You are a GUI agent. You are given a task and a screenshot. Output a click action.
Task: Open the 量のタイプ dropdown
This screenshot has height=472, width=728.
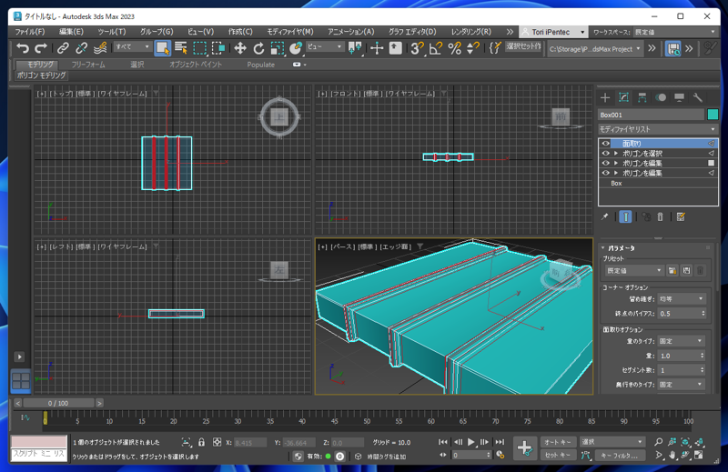coord(681,341)
